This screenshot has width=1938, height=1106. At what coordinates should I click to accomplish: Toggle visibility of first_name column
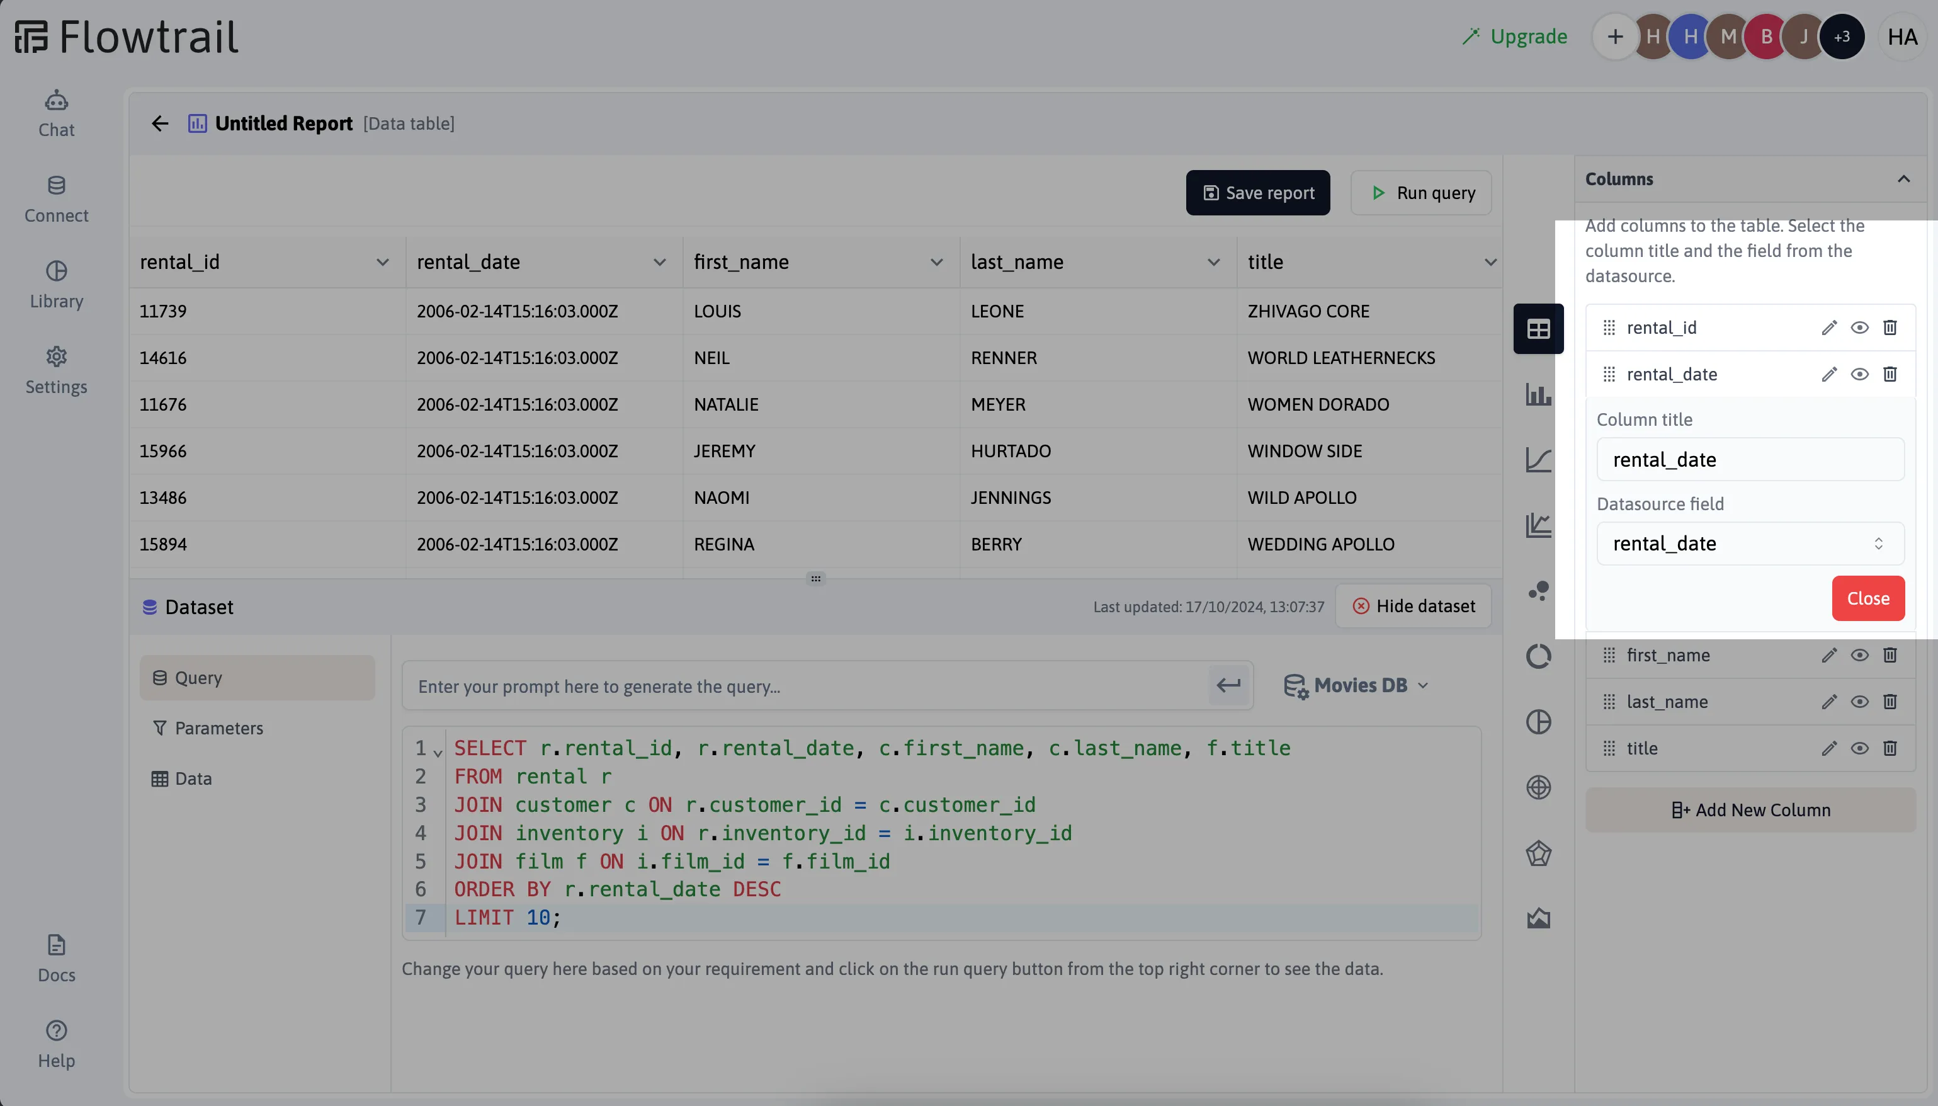(x=1861, y=655)
